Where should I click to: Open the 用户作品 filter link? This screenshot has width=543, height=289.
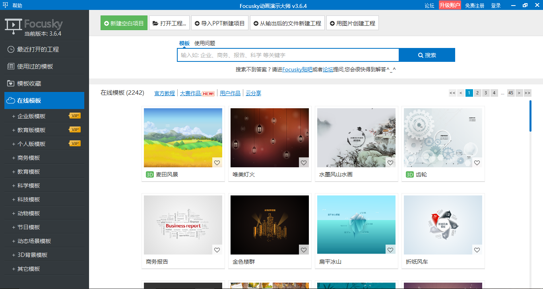click(230, 93)
